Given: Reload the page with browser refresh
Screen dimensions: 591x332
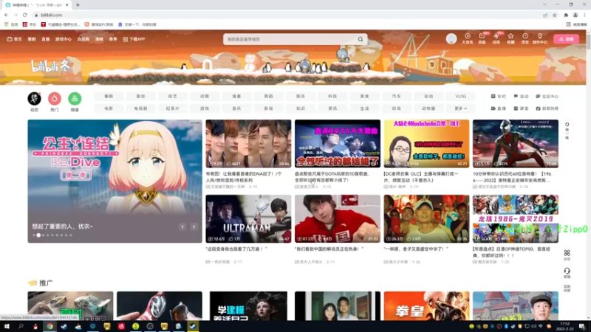Looking at the screenshot, I should [25, 15].
